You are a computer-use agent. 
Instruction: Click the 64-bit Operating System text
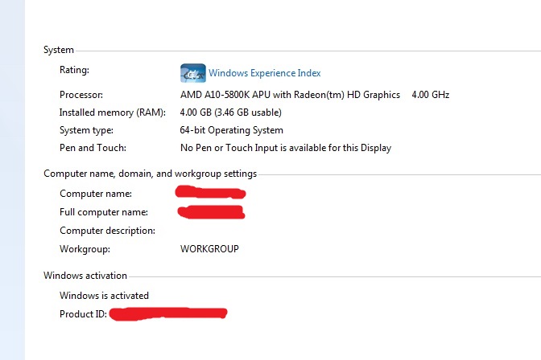click(232, 130)
